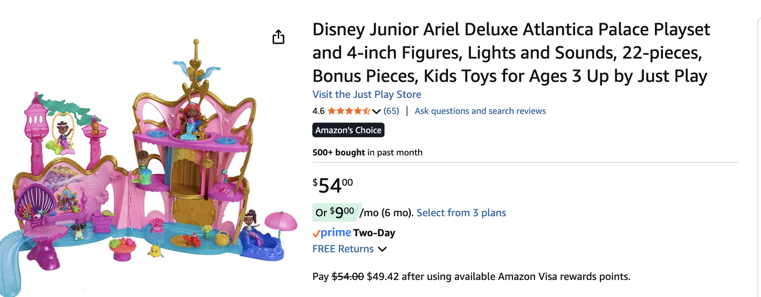Expand the rating breakdown chevron beside the stars

click(x=377, y=111)
